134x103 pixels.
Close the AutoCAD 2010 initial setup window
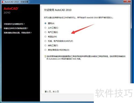point(127,1)
